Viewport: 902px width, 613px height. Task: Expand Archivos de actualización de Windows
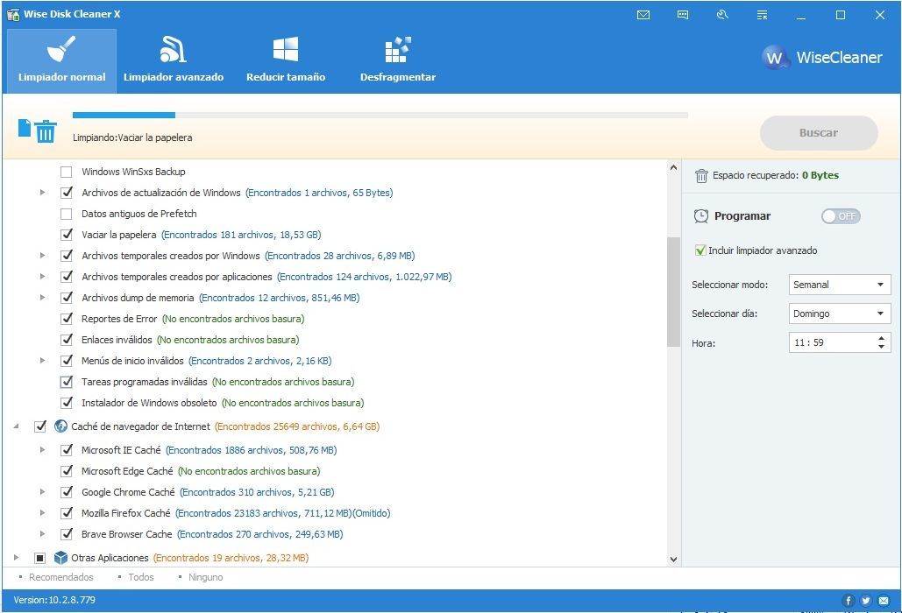[x=43, y=193]
